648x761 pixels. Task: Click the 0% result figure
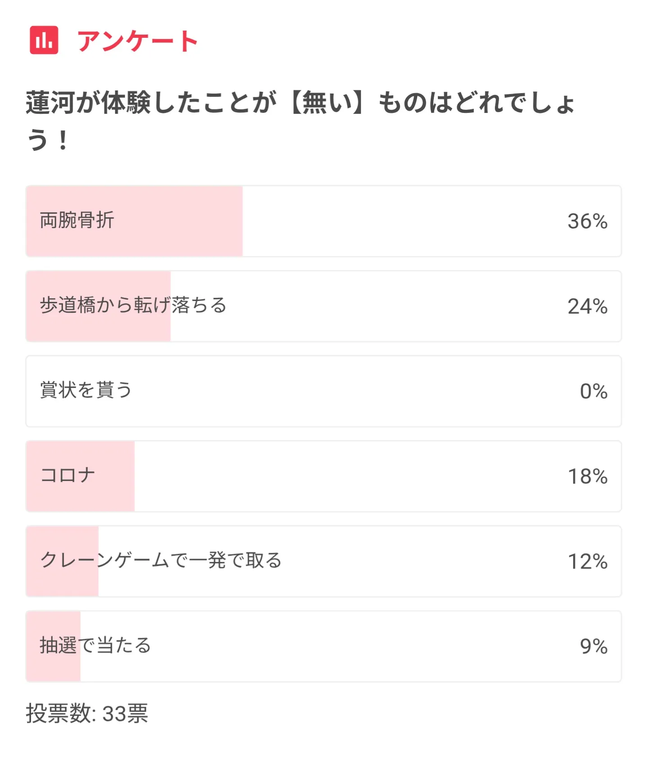(x=593, y=392)
